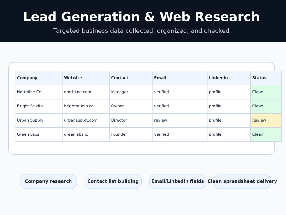Select the Contact column header
Screen dimensions: 286x215
pyautogui.click(x=131, y=78)
